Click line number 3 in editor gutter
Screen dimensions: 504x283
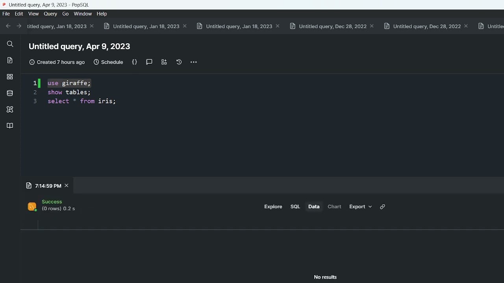point(35,101)
